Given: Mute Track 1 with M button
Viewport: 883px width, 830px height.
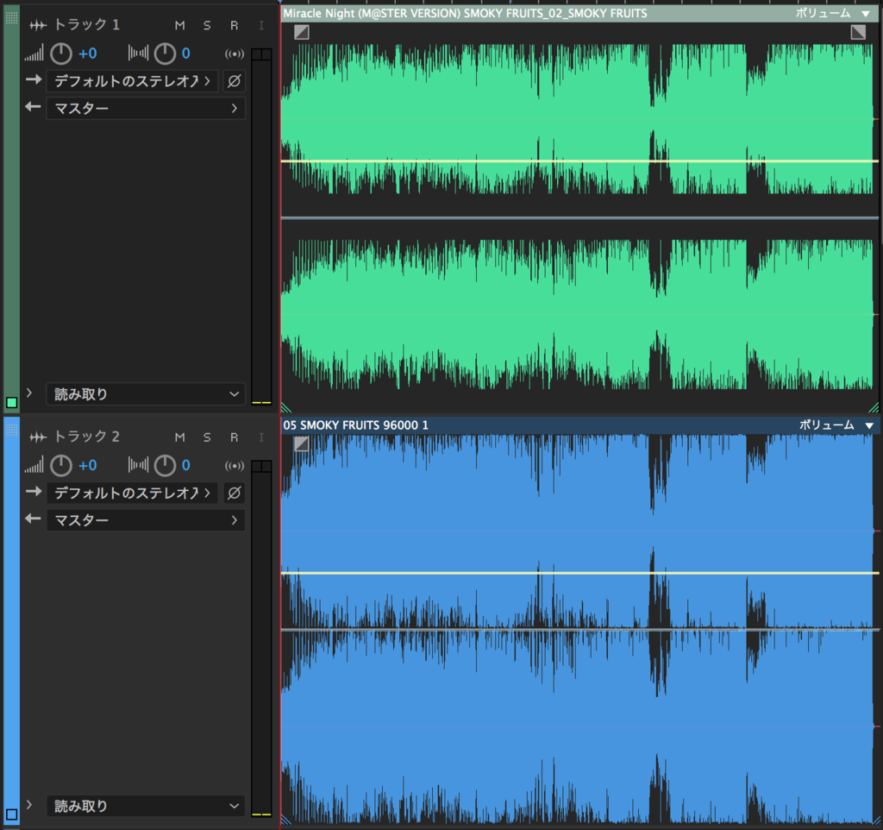Looking at the screenshot, I should [179, 25].
